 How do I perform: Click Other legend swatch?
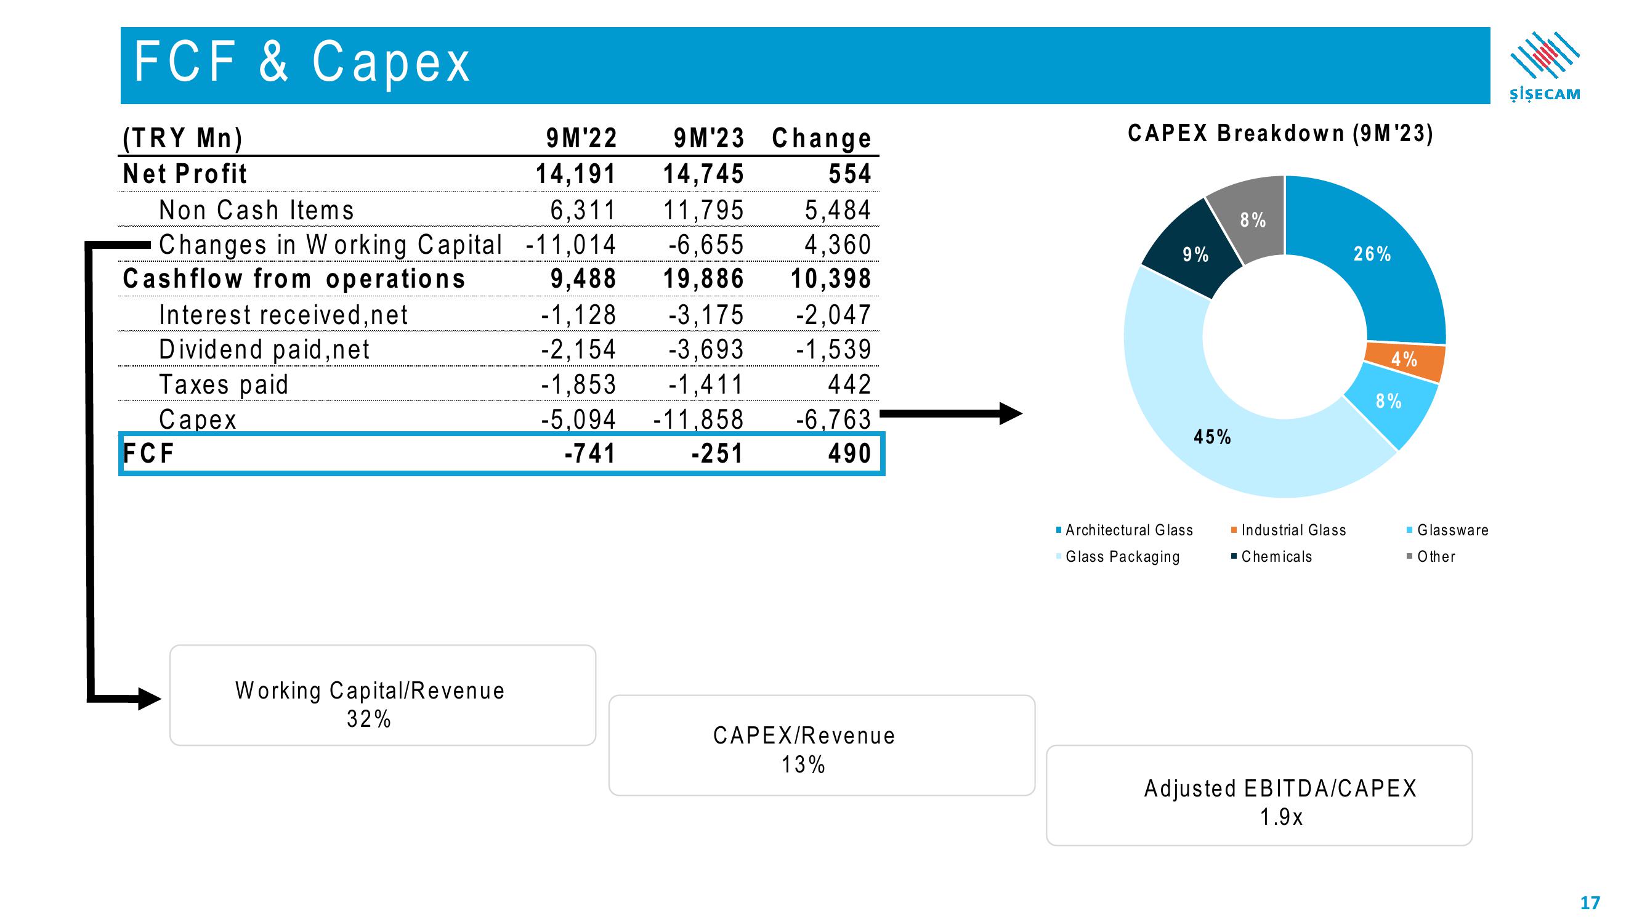[1410, 556]
